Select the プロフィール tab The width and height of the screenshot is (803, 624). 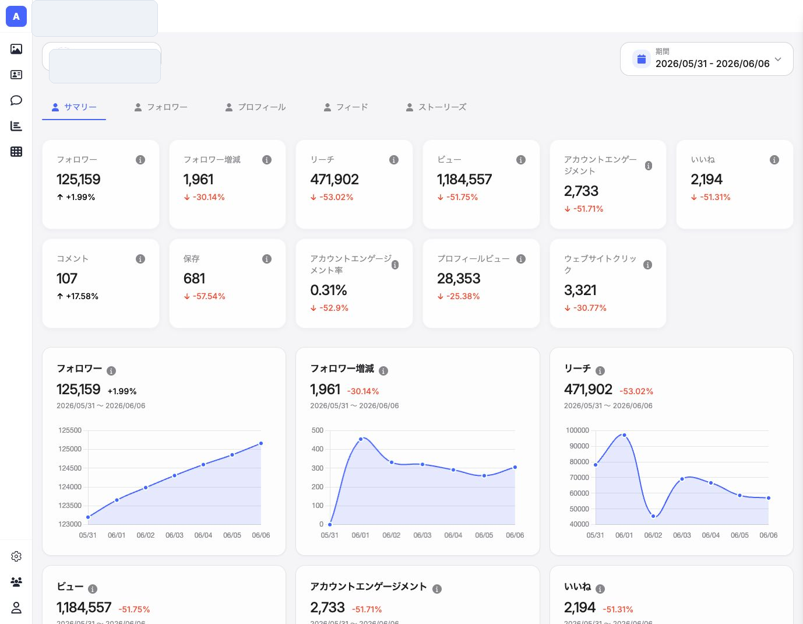[255, 107]
